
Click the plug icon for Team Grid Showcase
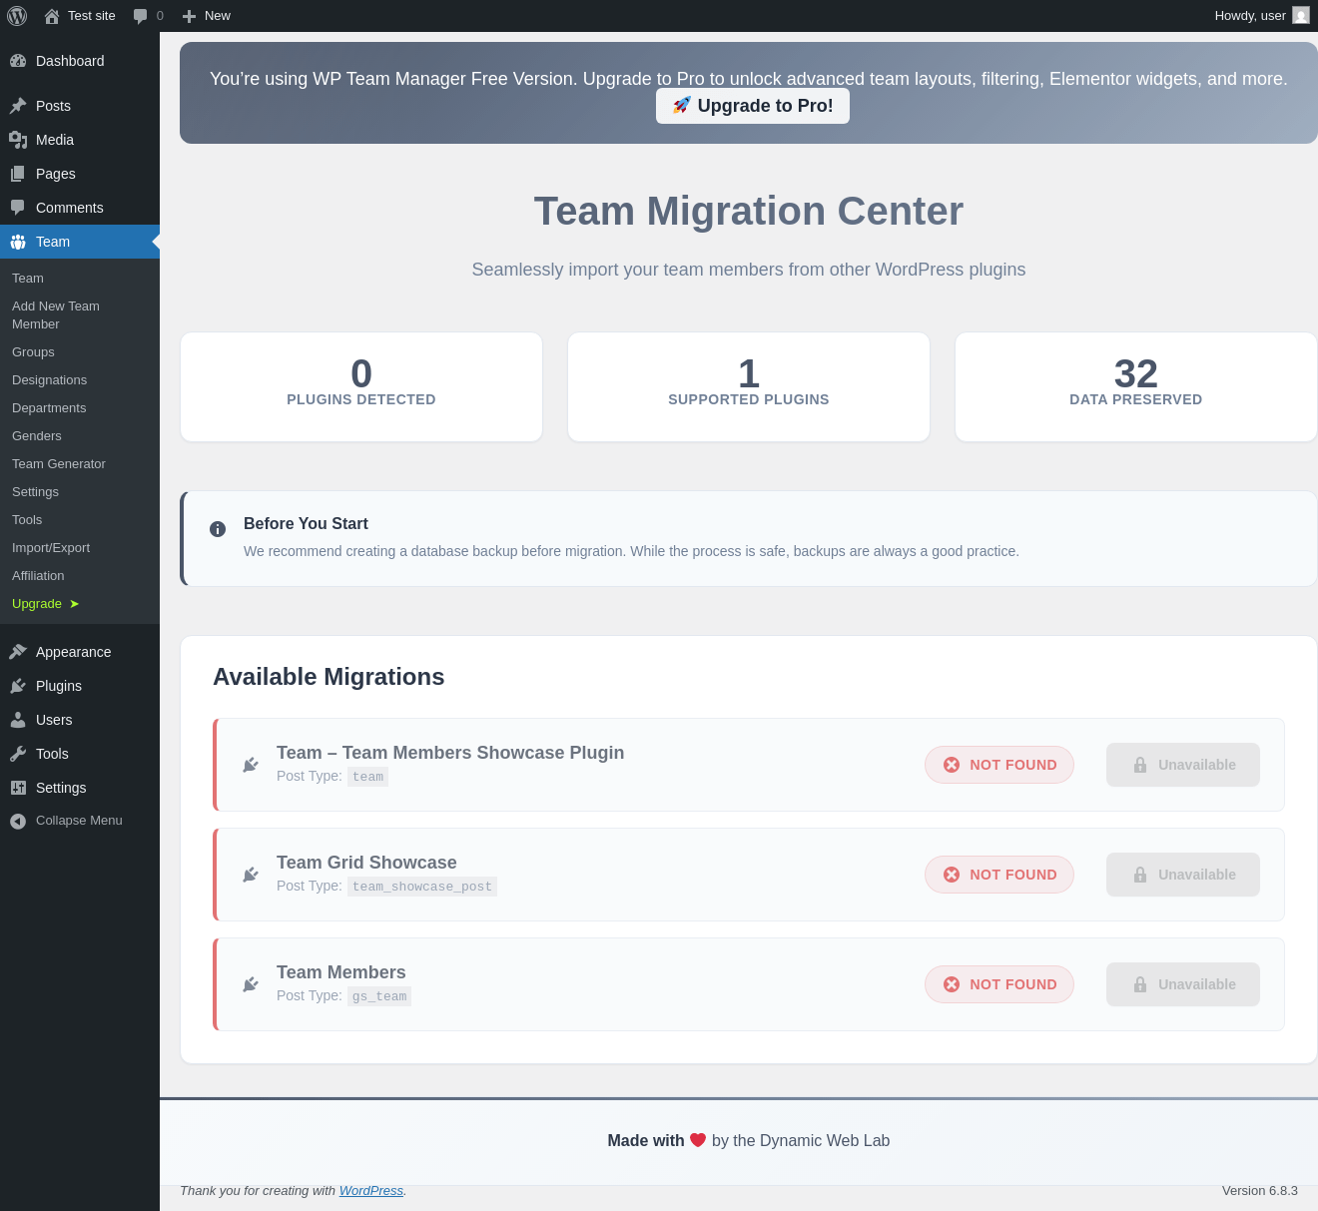point(251,875)
